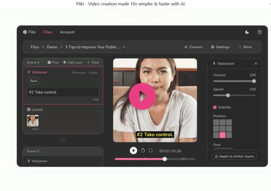Open help via the question mark icon
The height and width of the screenshot is (191, 271).
tap(259, 32)
